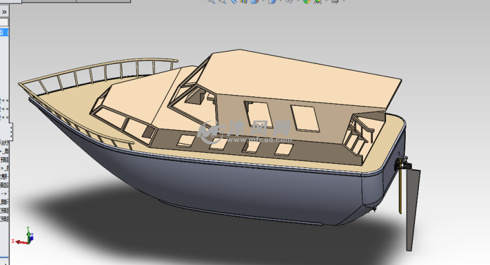Click the XYZ orientation triad
The height and width of the screenshot is (265, 490).
click(x=23, y=236)
